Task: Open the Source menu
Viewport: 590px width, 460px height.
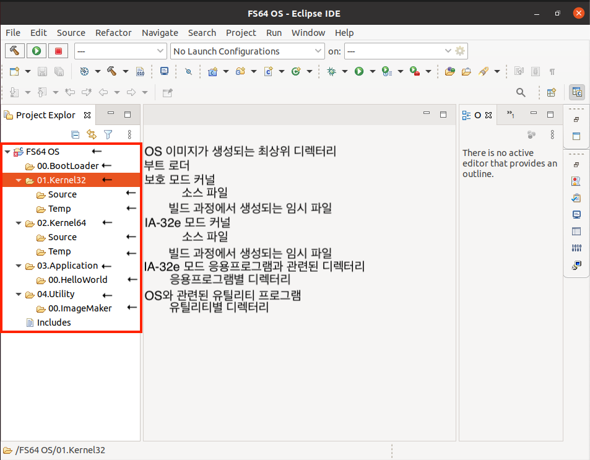Action: pyautogui.click(x=71, y=33)
